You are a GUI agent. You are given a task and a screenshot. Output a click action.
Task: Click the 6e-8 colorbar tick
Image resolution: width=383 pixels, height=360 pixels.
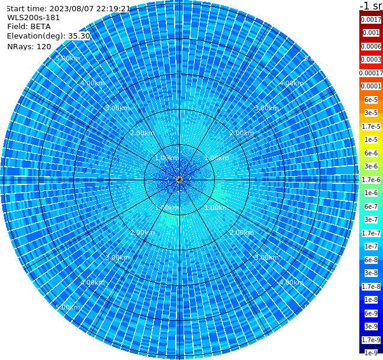371,260
